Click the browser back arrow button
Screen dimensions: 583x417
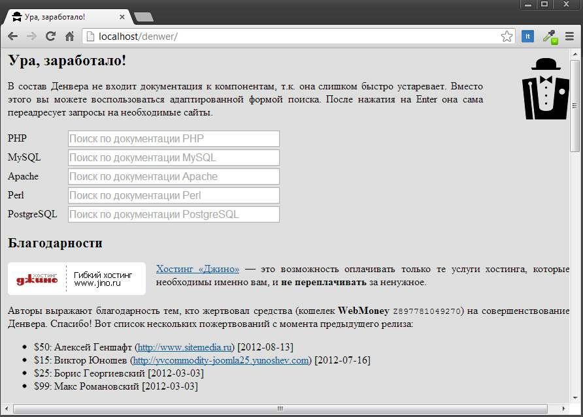point(12,37)
